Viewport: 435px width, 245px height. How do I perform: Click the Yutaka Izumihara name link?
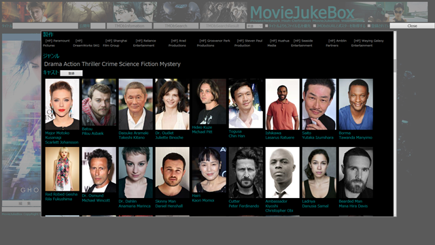coord(317,137)
